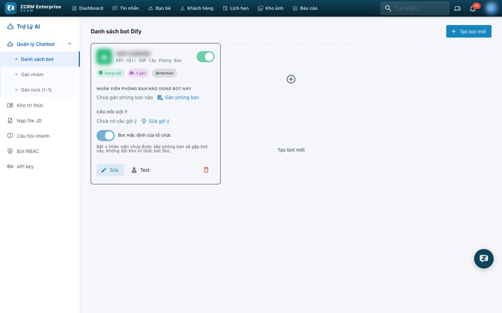Expand the dropdown caret after Báo cáo
This screenshot has width=502, height=313.
click(323, 8)
